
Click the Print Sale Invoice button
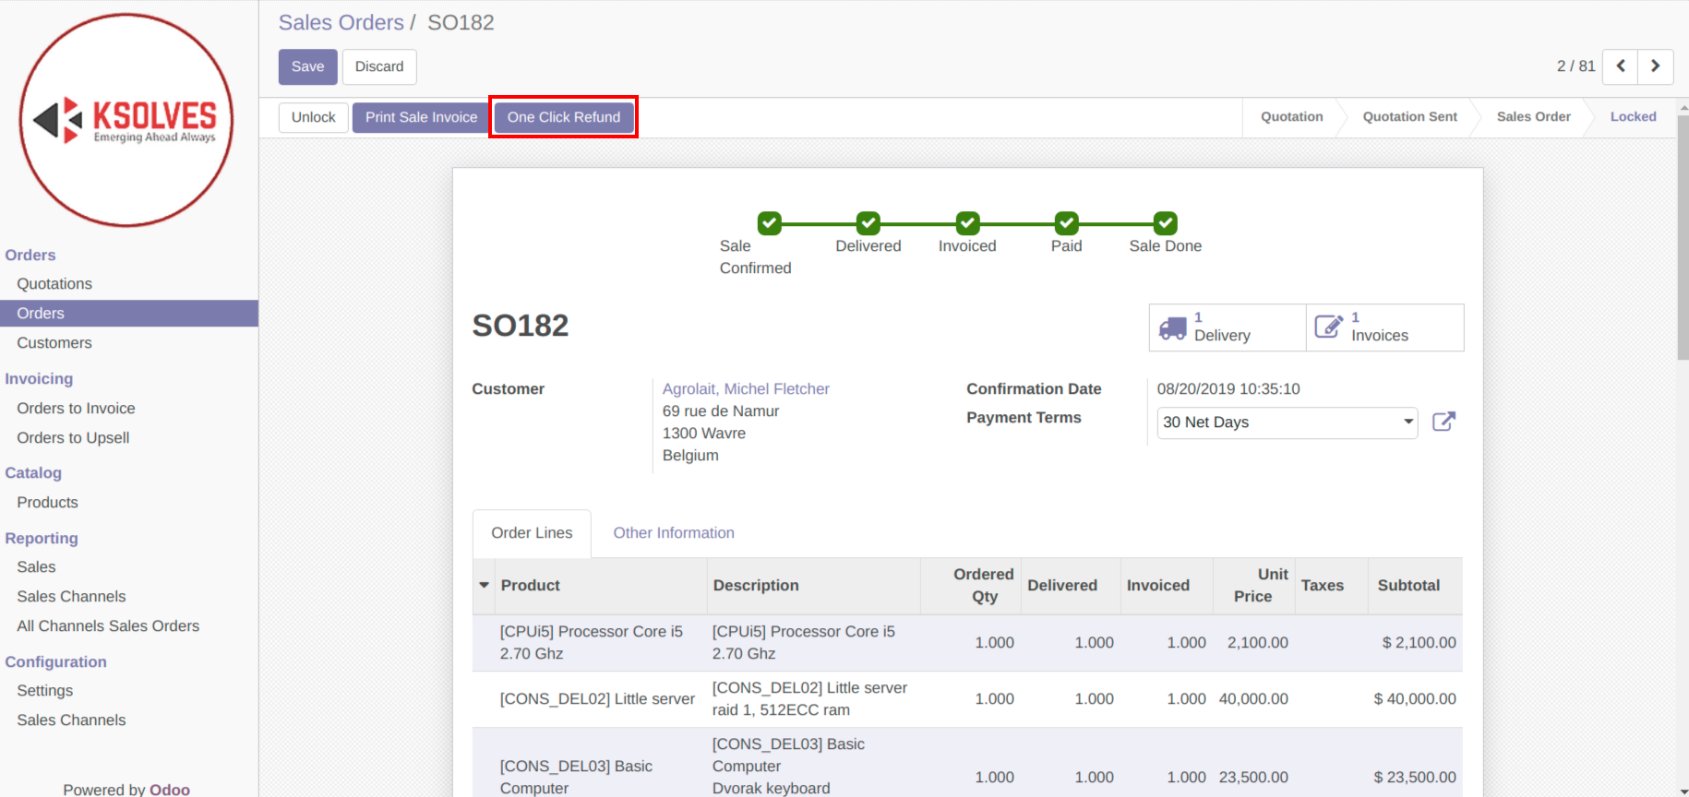click(x=421, y=117)
